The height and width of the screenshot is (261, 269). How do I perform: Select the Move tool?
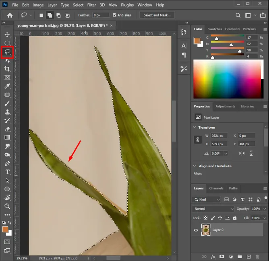pos(7,35)
